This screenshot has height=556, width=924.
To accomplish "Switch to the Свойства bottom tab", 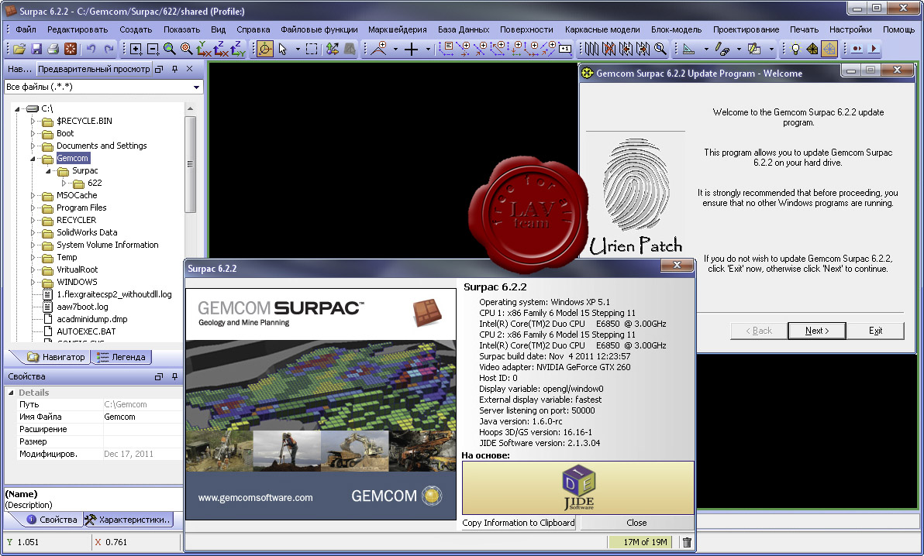I will pos(52,520).
